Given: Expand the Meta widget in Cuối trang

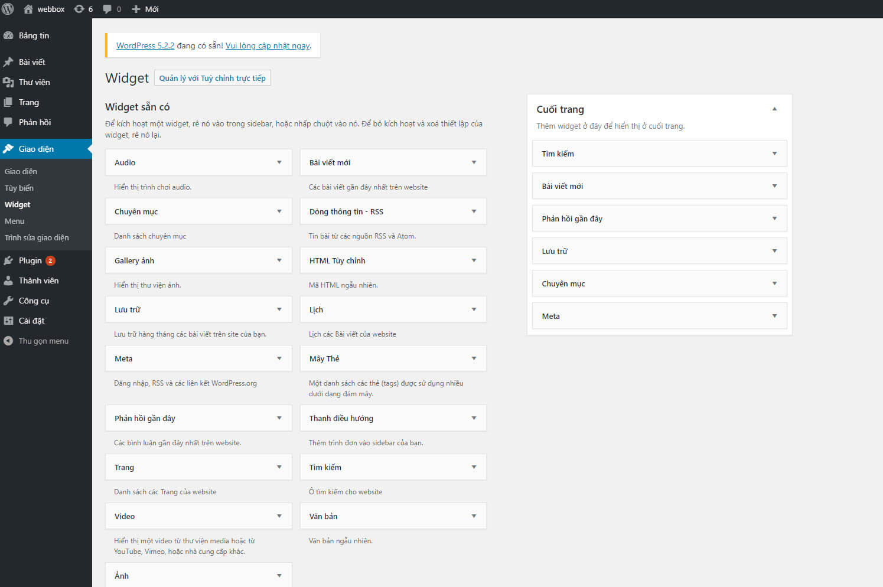Looking at the screenshot, I should pos(774,316).
